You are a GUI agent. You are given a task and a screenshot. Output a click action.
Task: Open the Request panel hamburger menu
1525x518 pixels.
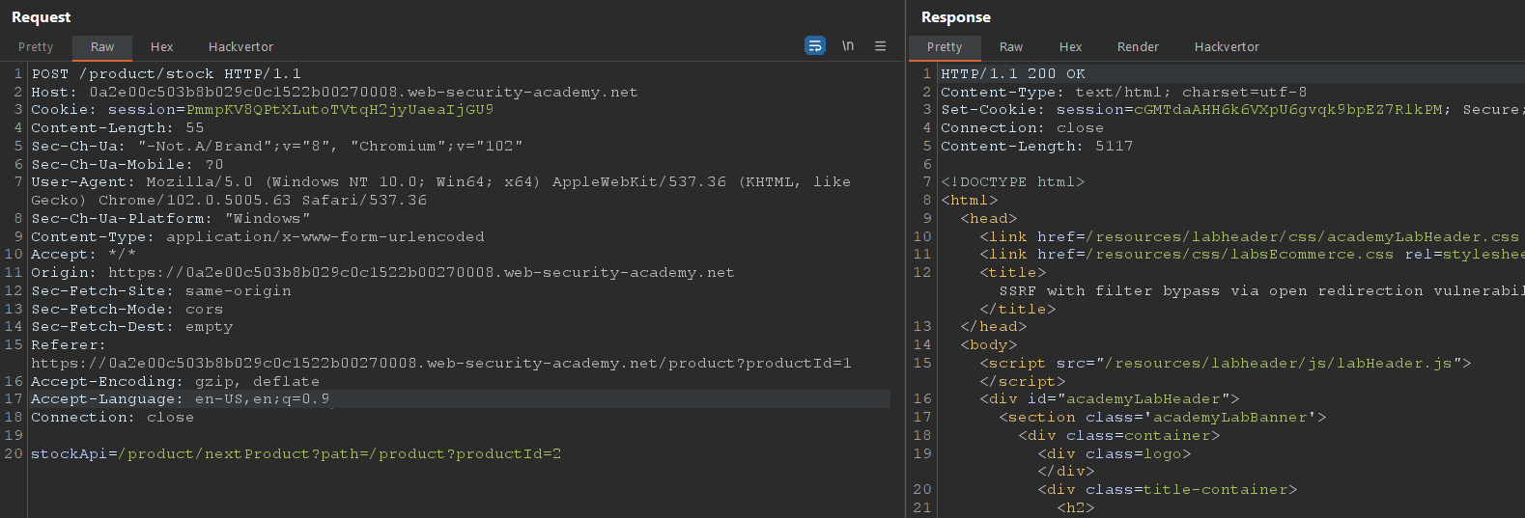click(x=880, y=45)
